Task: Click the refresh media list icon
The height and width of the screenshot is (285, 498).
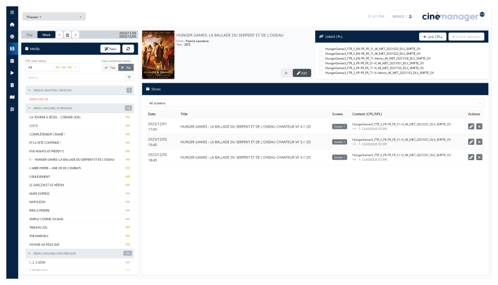Action: point(128,48)
